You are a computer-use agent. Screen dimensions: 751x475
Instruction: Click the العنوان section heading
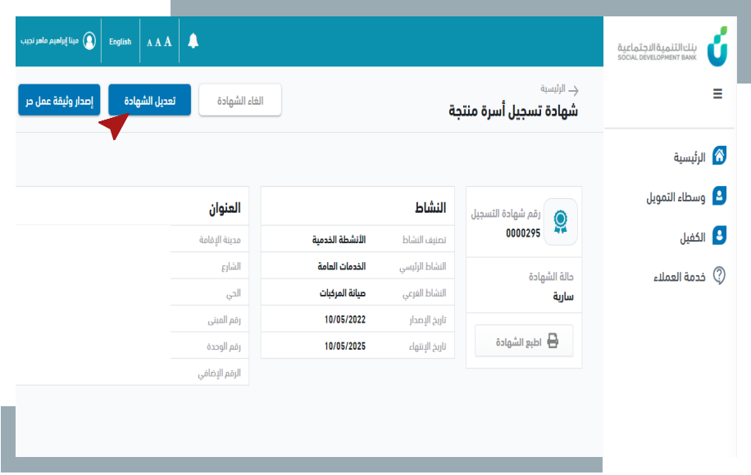225,207
